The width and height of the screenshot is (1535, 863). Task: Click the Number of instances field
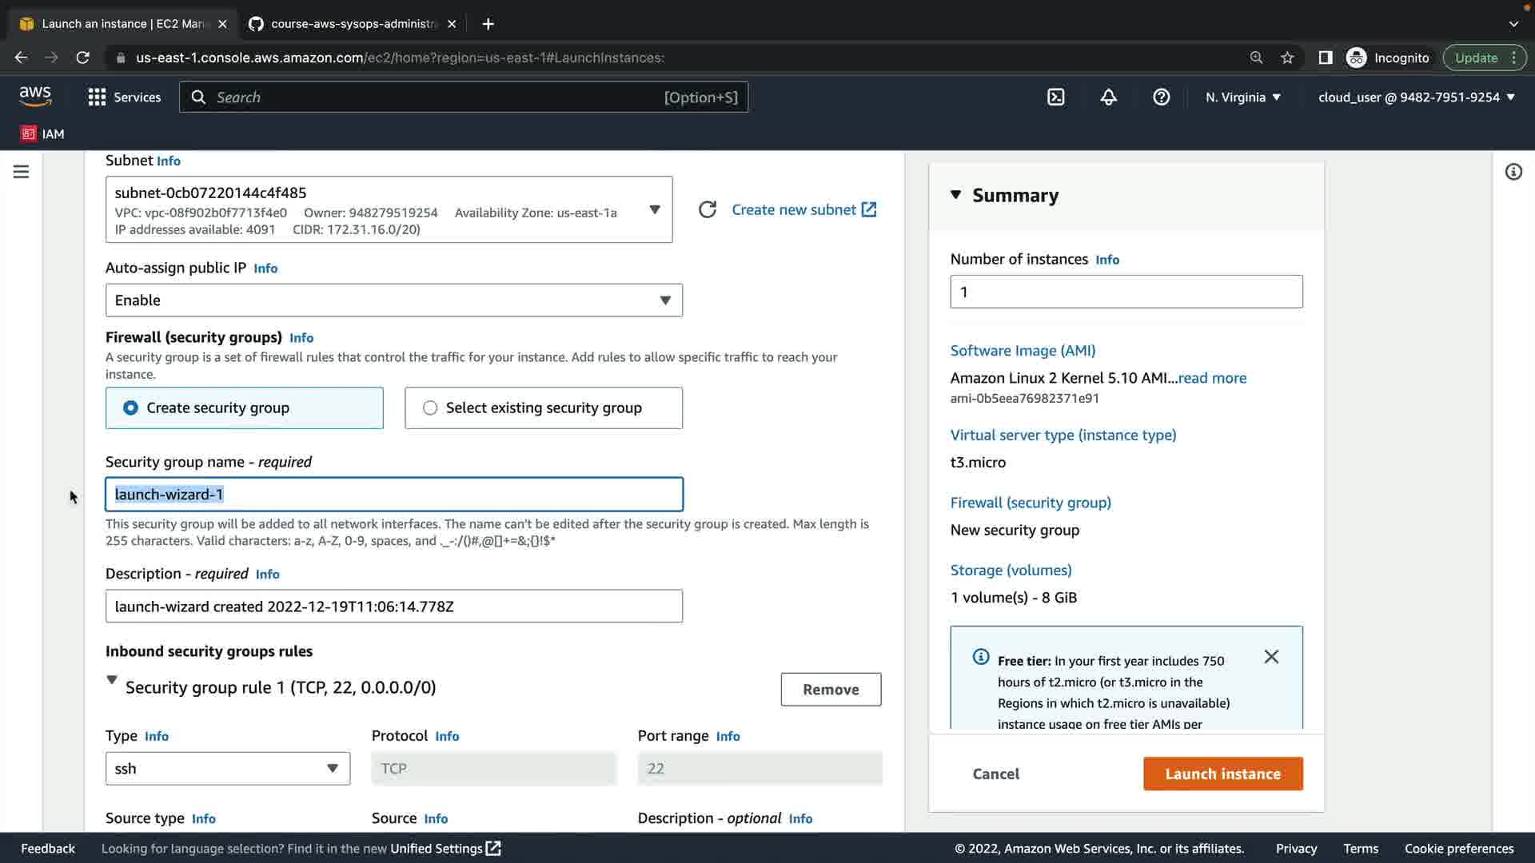pyautogui.click(x=1126, y=292)
